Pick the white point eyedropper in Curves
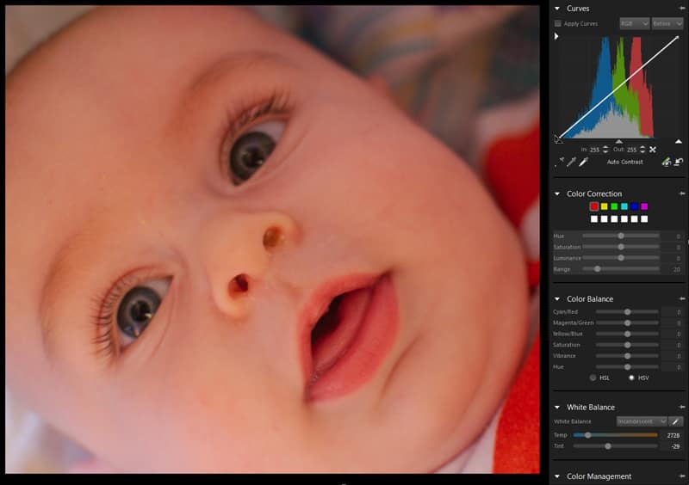 click(x=582, y=162)
